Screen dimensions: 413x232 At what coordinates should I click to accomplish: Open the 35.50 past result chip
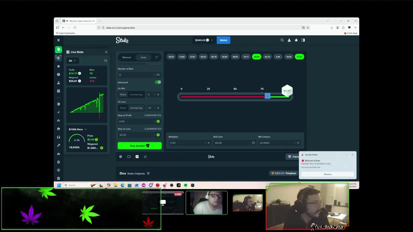point(171,57)
